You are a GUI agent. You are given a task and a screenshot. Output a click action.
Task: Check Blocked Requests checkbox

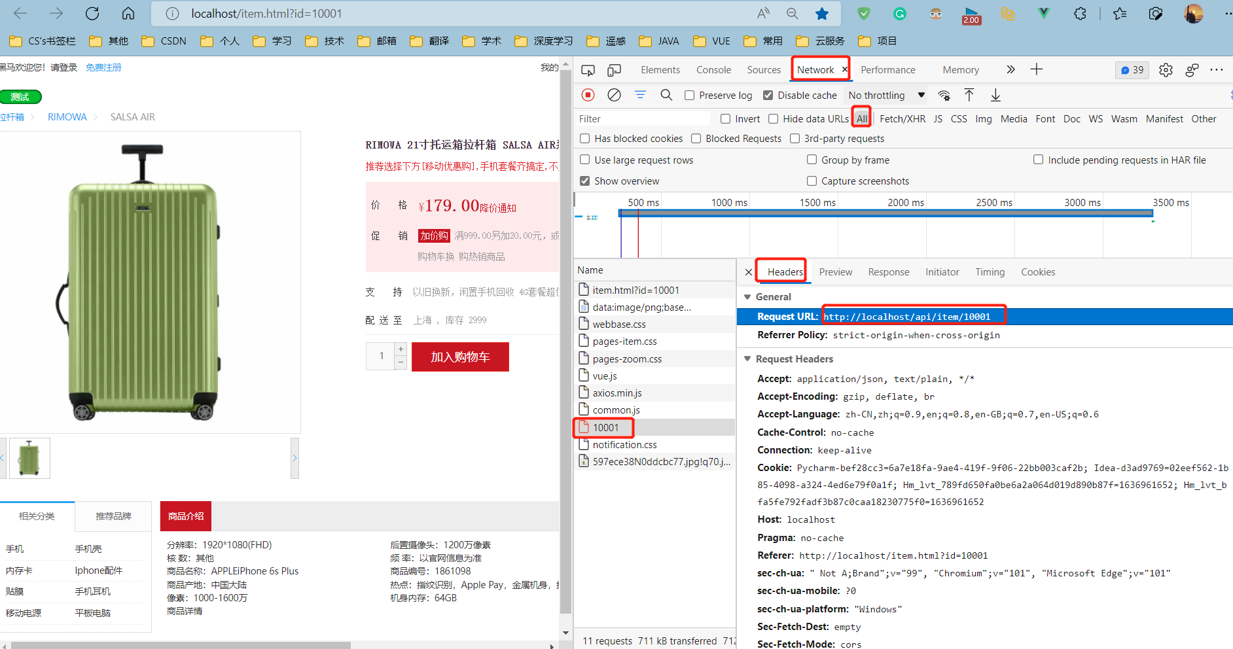[696, 138]
